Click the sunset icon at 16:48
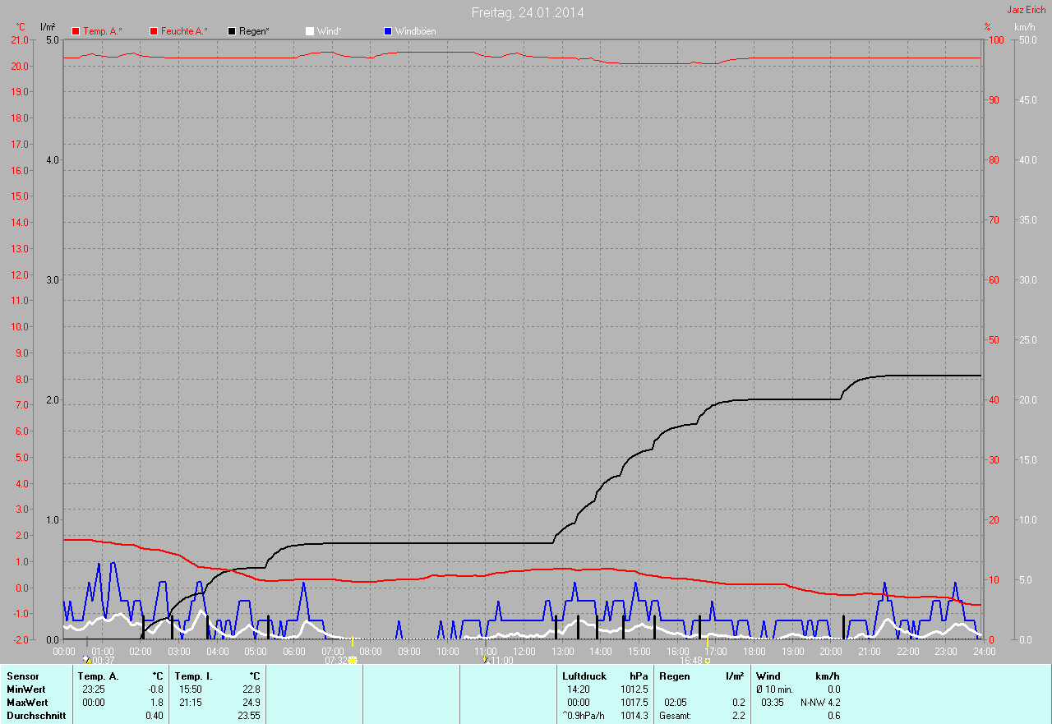This screenshot has height=724, width=1052. (708, 660)
